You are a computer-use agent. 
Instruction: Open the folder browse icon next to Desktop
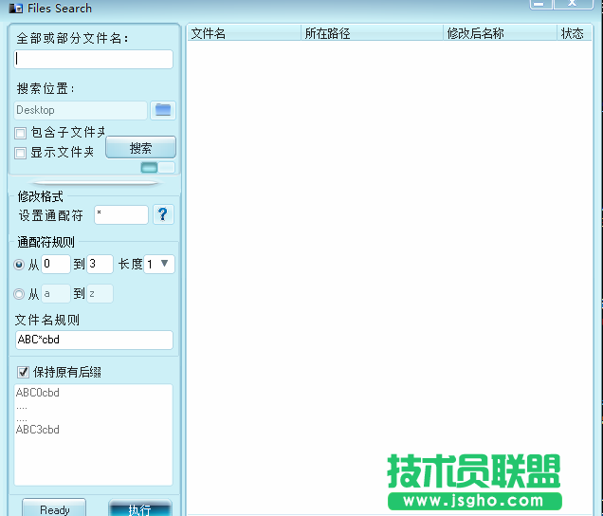[x=163, y=110]
